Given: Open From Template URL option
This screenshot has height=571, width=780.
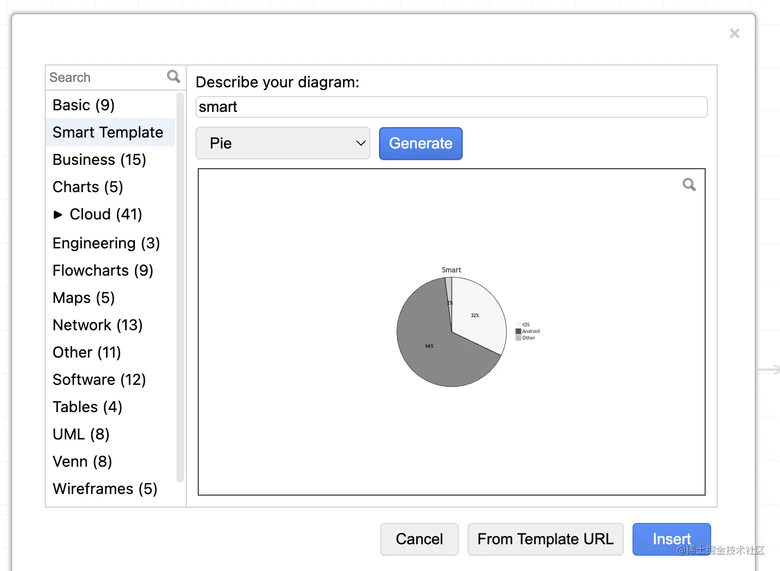Looking at the screenshot, I should click(545, 539).
